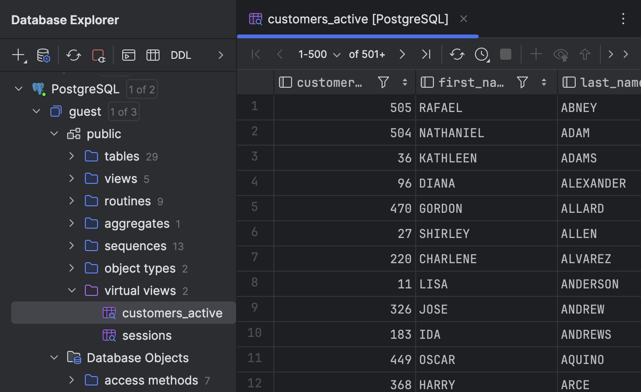
Task: Select the sessions virtual view
Action: click(x=146, y=335)
